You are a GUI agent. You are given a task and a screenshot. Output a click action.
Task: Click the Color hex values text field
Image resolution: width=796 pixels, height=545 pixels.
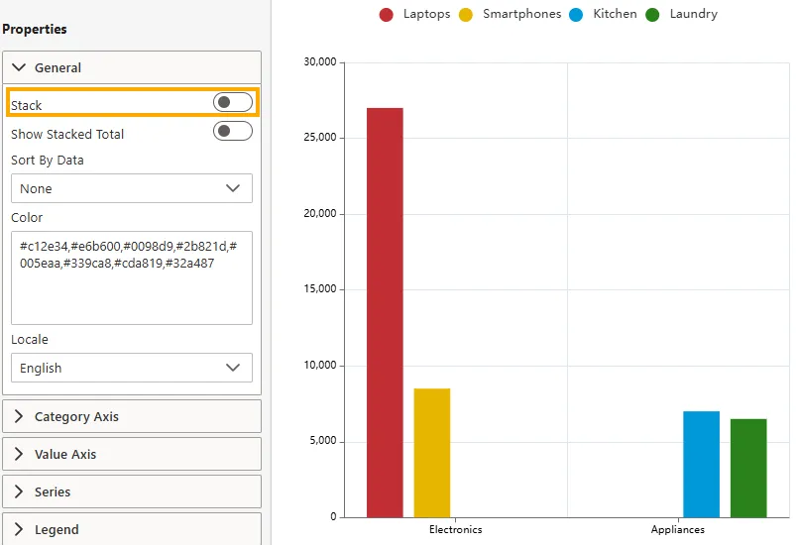point(132,277)
